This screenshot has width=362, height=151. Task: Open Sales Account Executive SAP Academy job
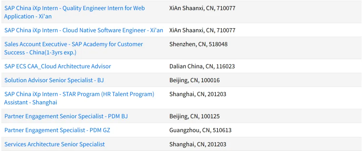click(x=74, y=48)
